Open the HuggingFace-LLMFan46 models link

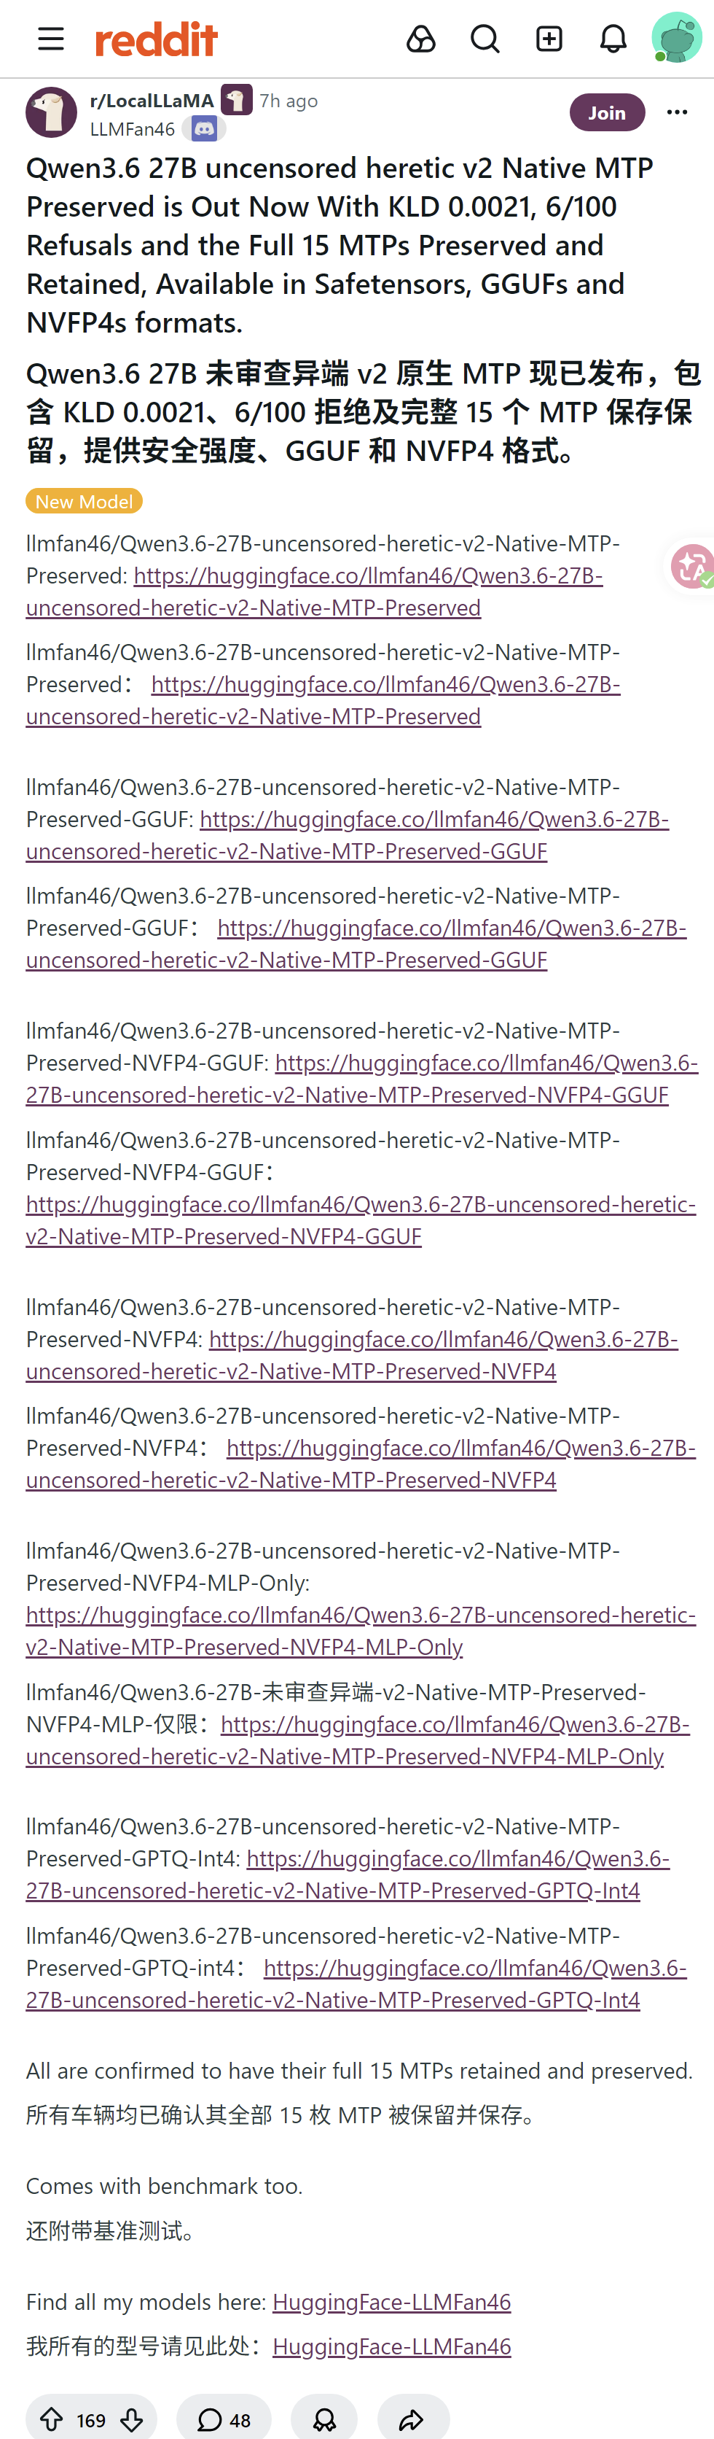[391, 2300]
